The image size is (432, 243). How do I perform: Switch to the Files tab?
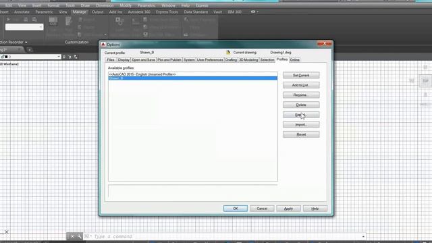point(111,60)
